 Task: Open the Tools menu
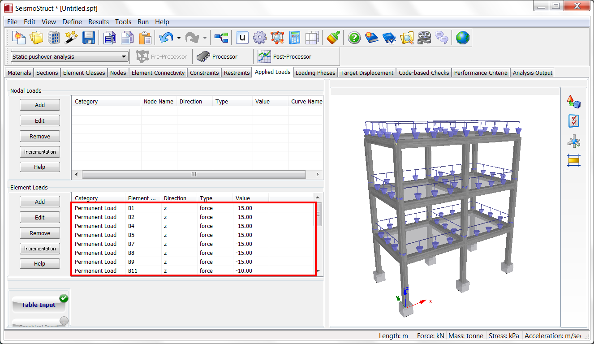123,21
